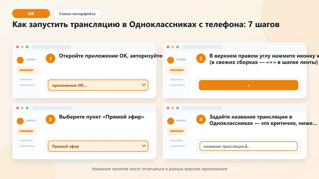This screenshot has width=319, height=179.
Task: Click the avatar circle in step 2 sidebar
Action: pos(171,60)
